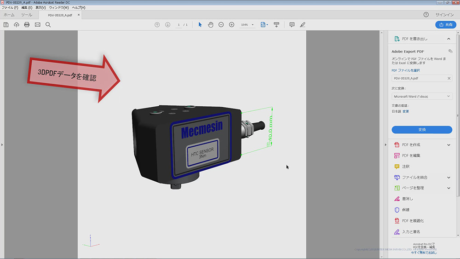Open the help question mark icon
Viewport: 460px width, 259px height.
[x=426, y=15]
